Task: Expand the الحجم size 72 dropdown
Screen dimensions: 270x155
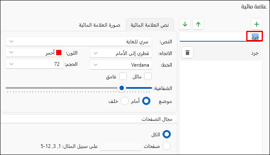Action: coord(35,64)
